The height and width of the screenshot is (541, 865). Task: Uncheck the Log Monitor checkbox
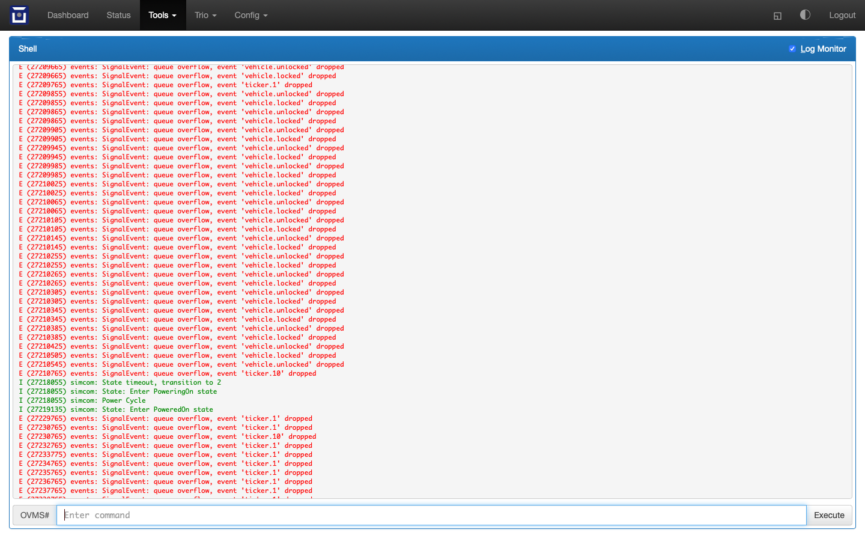pyautogui.click(x=792, y=49)
